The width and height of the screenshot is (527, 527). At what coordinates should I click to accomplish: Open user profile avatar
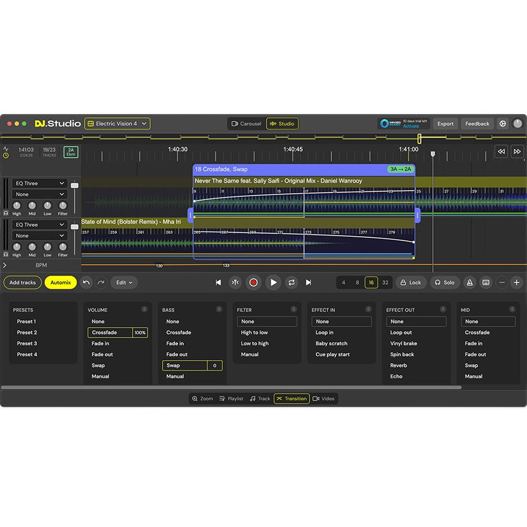518,124
